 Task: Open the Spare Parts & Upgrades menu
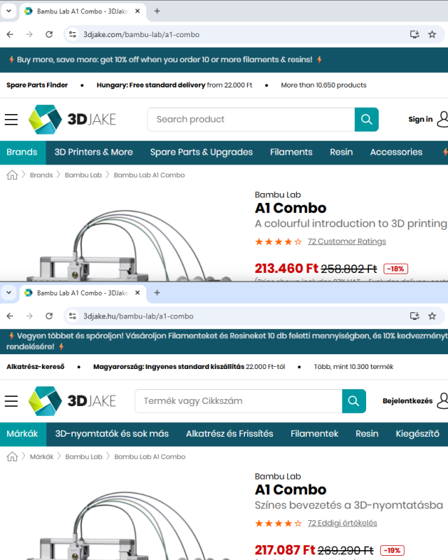[202, 152]
